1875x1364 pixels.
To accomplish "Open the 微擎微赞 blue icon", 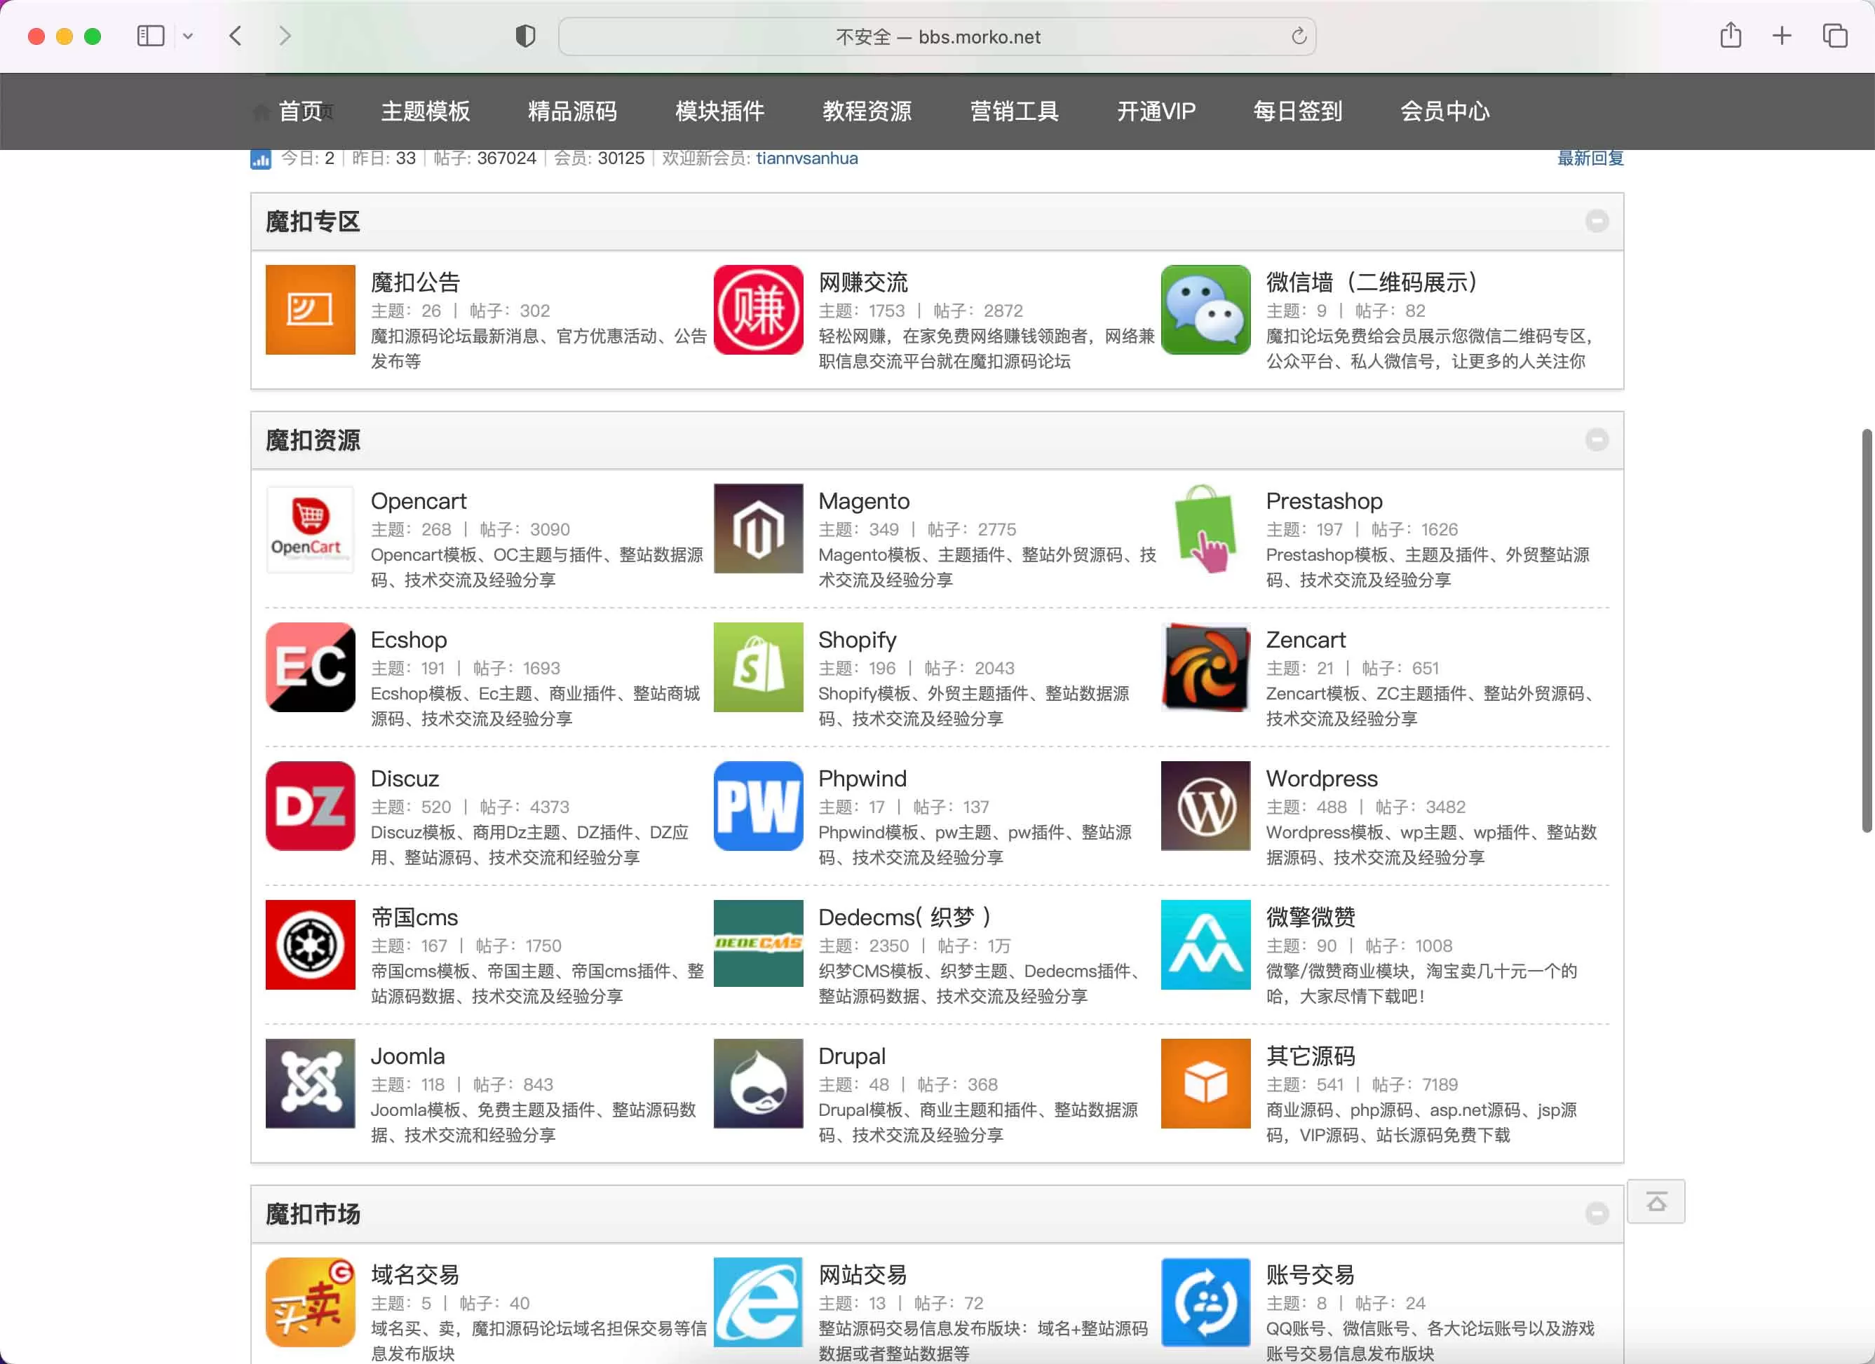I will pyautogui.click(x=1205, y=945).
